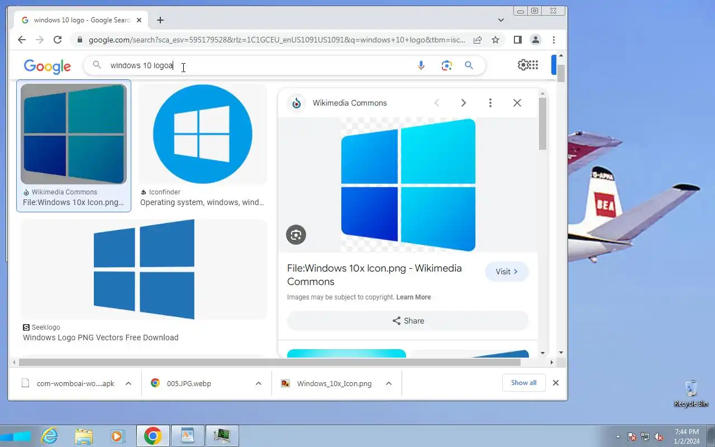Screen dimensions: 715x447
Task: Click 'File:Windows 10x Icon.png...' result caption
Action: click(x=74, y=202)
